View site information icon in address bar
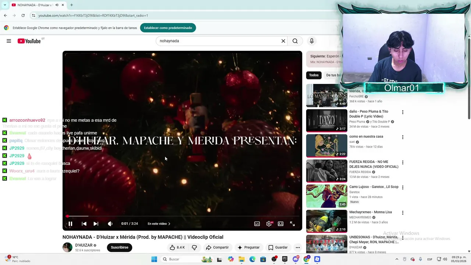 (x=33, y=15)
